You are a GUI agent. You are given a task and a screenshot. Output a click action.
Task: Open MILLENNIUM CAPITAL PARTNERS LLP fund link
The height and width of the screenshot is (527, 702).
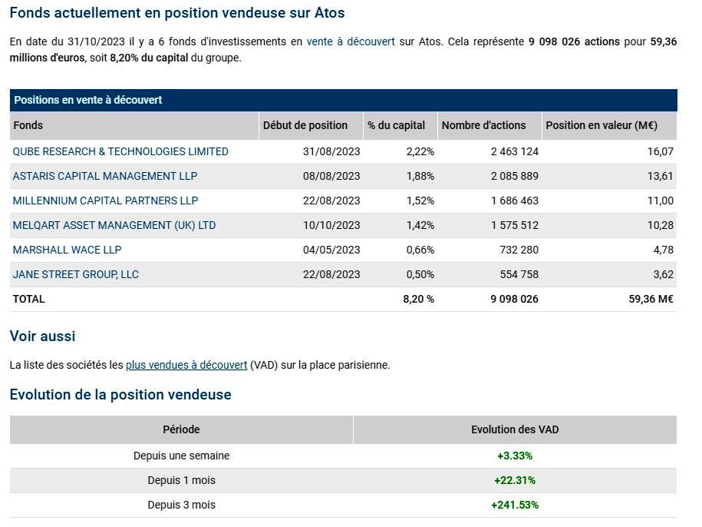pyautogui.click(x=105, y=201)
